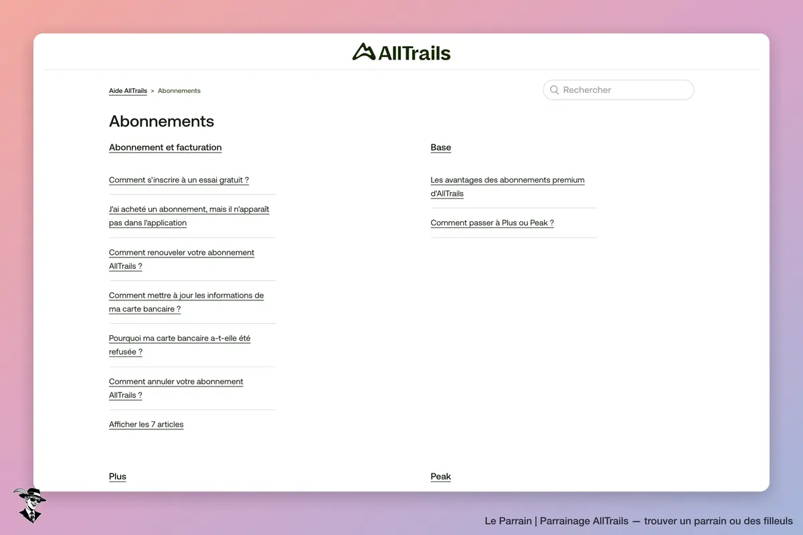
Task: Open article Comment annuler votre abonnement AllTrails
Action: [x=176, y=389]
